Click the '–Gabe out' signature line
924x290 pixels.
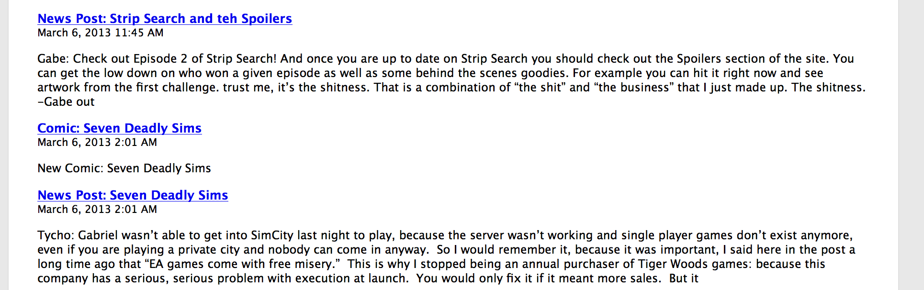coord(66,102)
